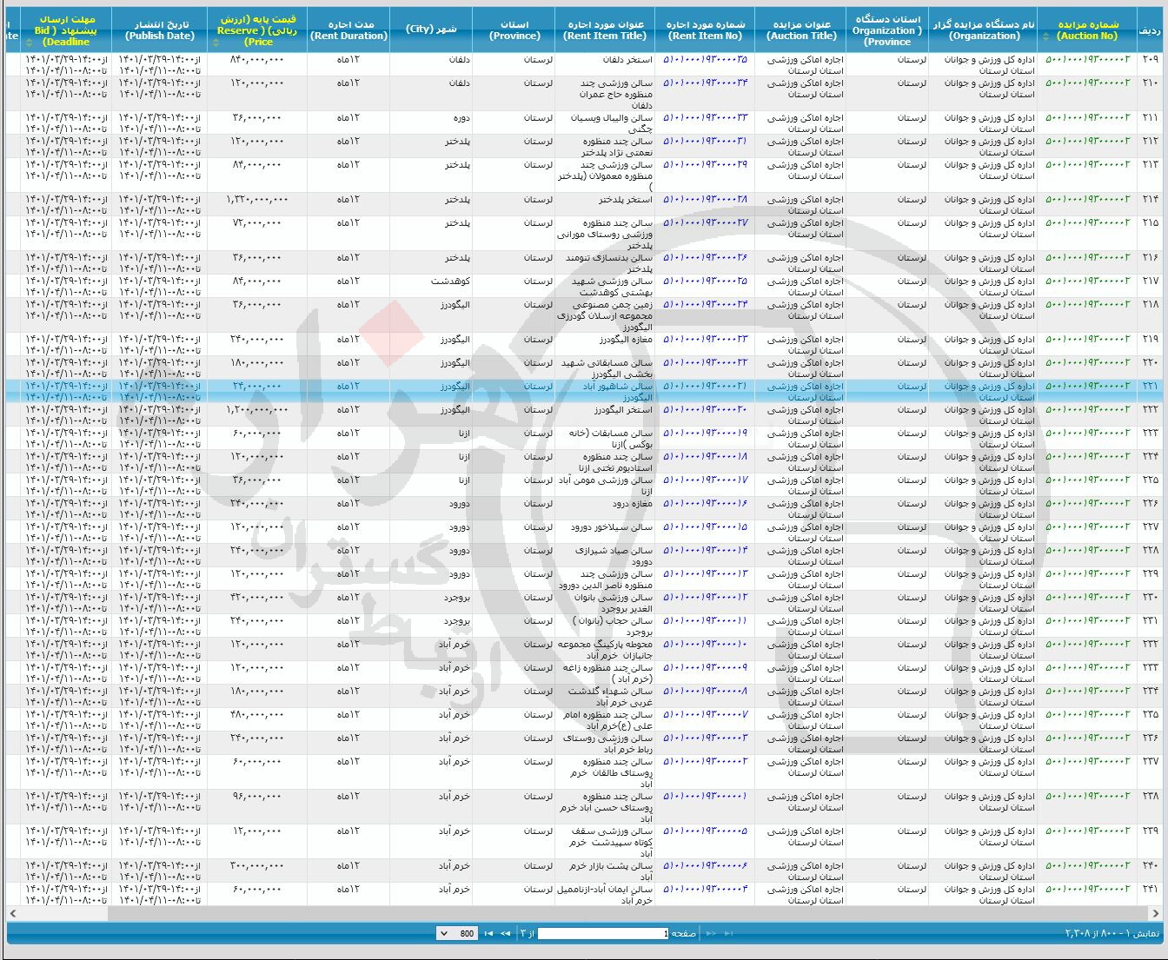Sort by the Organization column header
The width and height of the screenshot is (1168, 960).
pos(982,30)
